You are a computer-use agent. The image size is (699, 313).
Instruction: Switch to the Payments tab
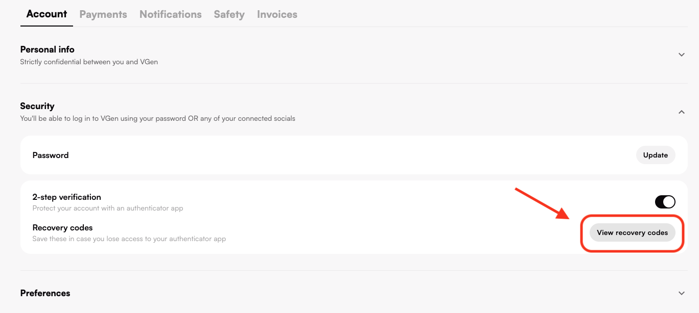103,14
